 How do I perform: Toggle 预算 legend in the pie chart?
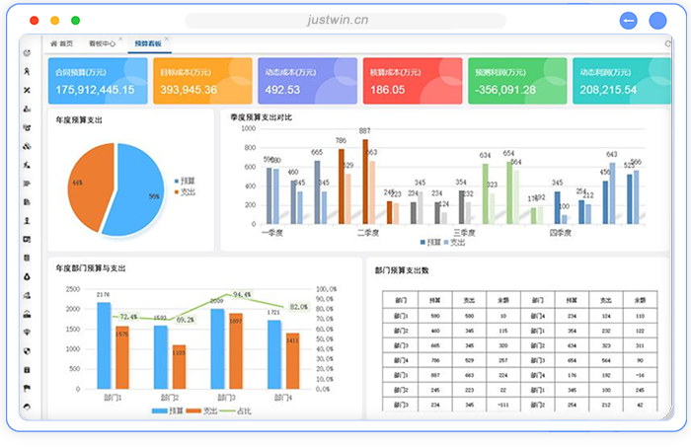tap(184, 182)
